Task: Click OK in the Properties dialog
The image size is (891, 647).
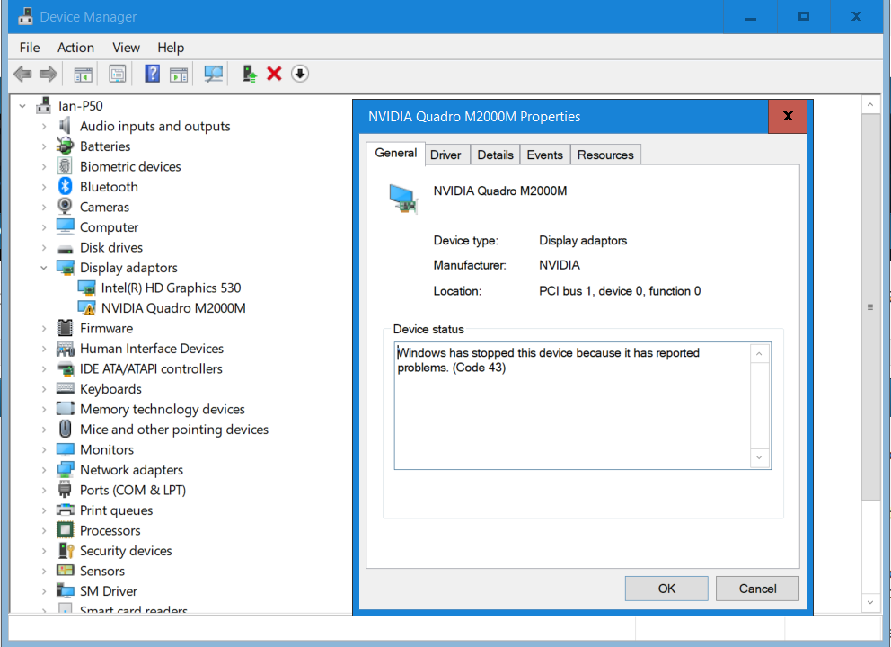Action: 666,589
